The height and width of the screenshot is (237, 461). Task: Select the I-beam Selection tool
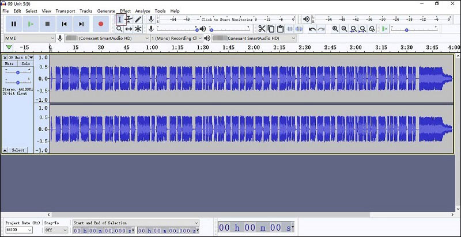coord(120,20)
